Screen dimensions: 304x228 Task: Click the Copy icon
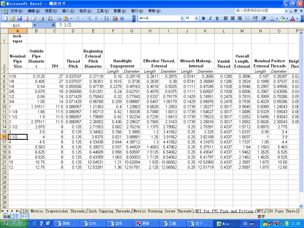[x=59, y=18]
